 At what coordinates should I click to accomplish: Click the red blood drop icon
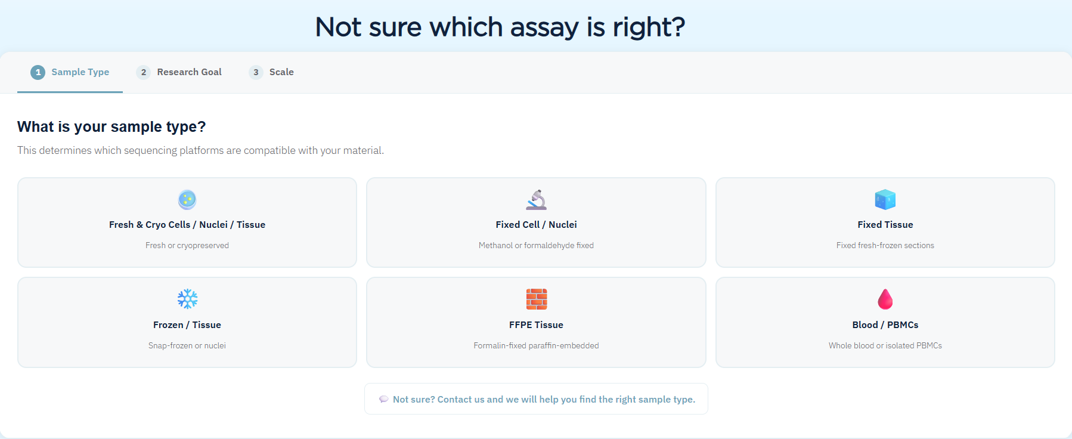(885, 299)
